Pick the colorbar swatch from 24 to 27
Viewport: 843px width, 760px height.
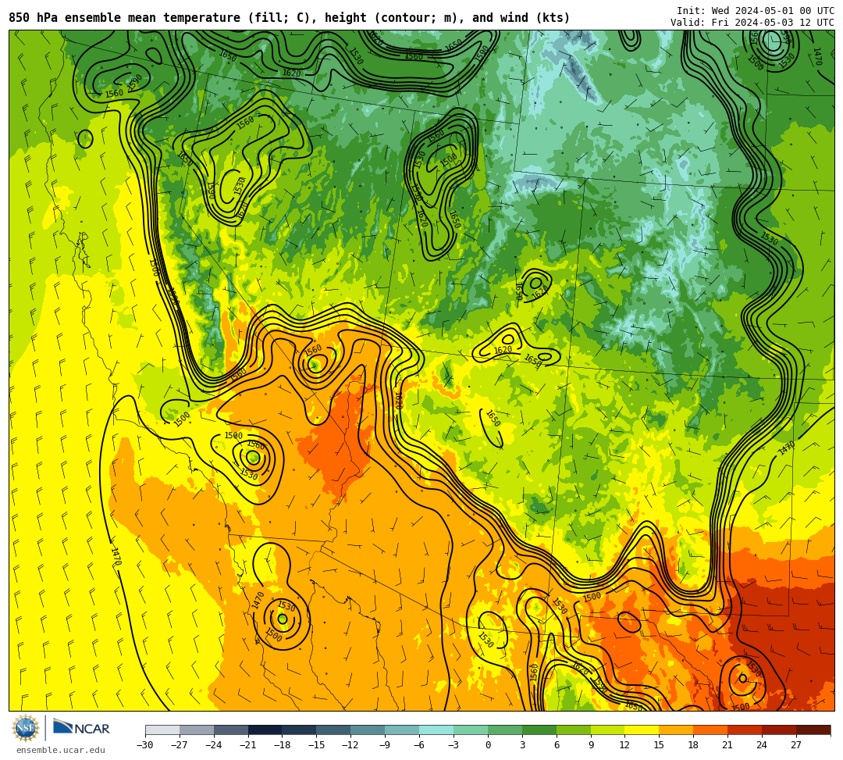point(780,730)
